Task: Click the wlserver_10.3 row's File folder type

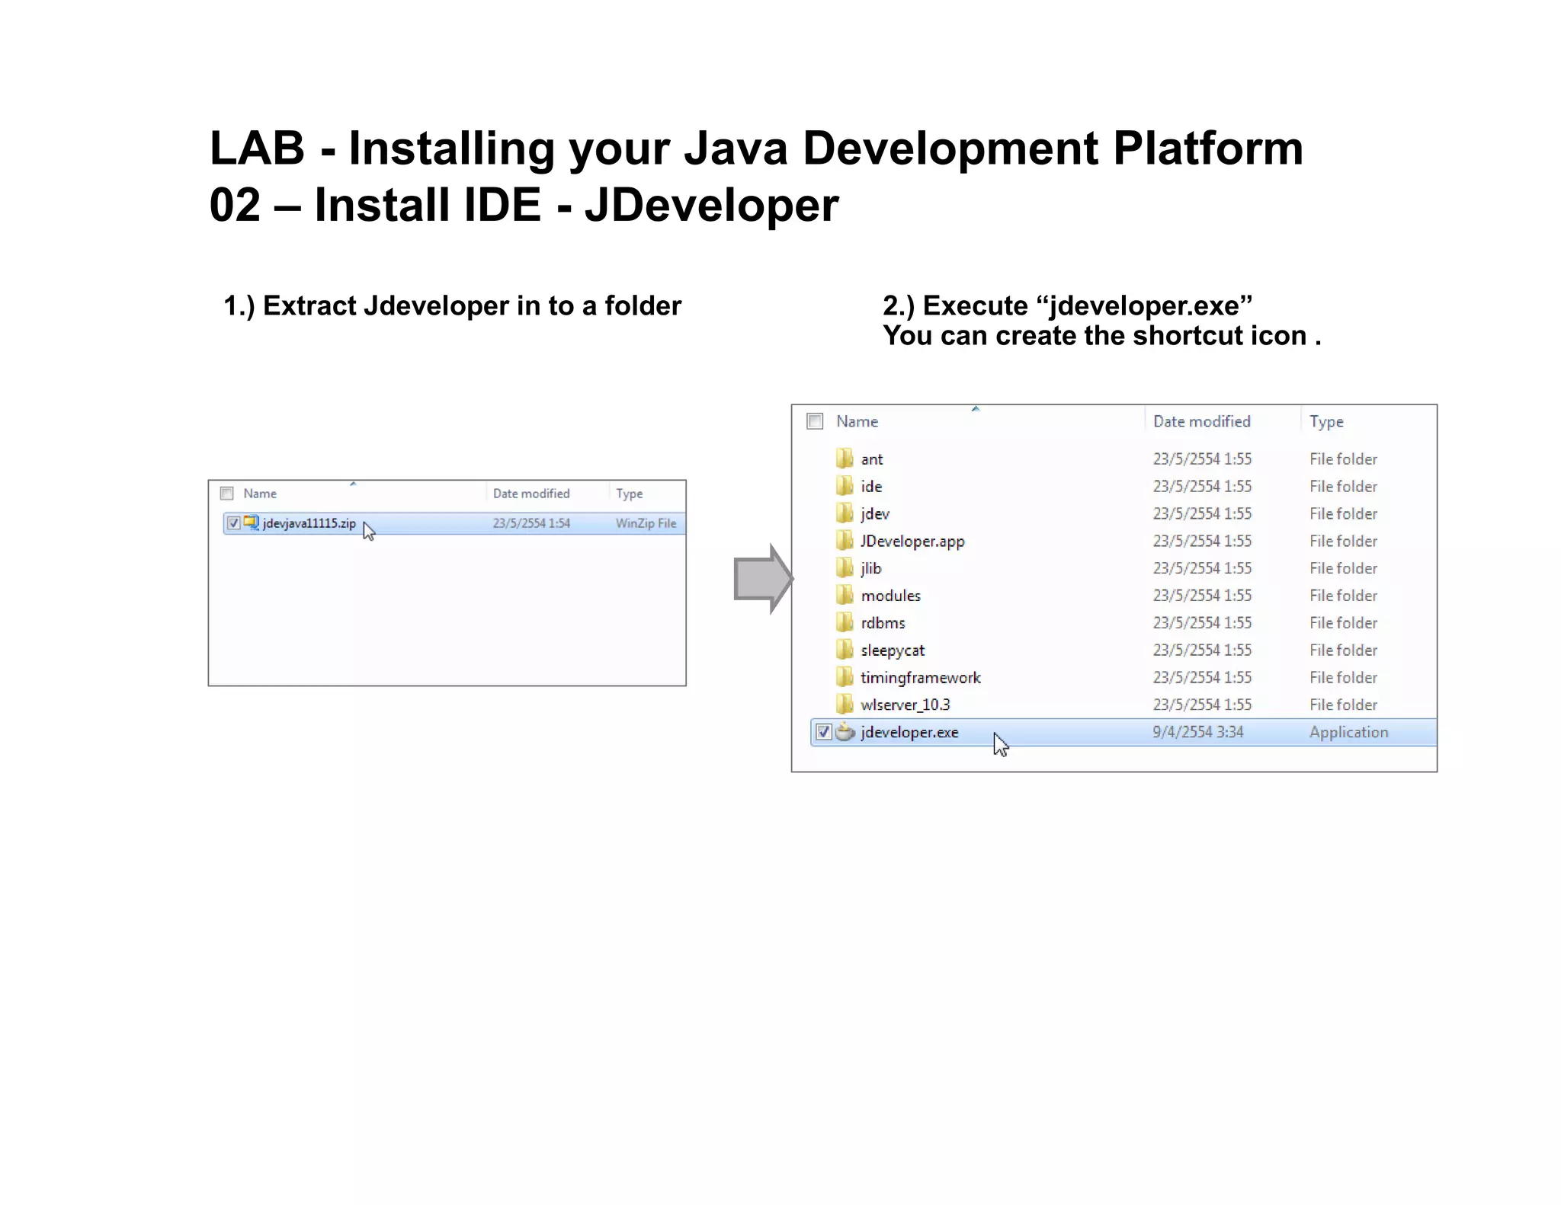Action: (x=1343, y=705)
